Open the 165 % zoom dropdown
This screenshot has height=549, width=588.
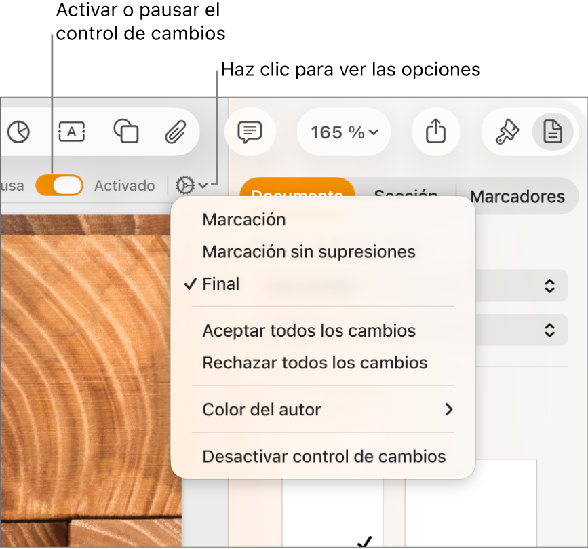(344, 132)
